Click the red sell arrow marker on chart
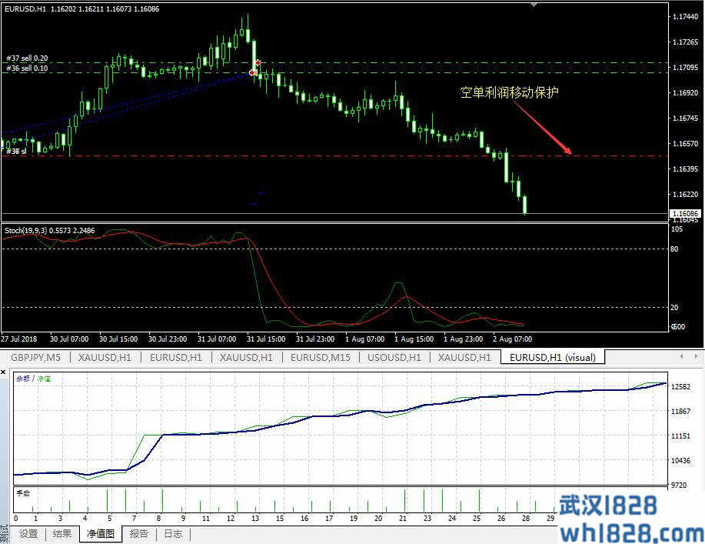This screenshot has height=544, width=705. click(258, 62)
